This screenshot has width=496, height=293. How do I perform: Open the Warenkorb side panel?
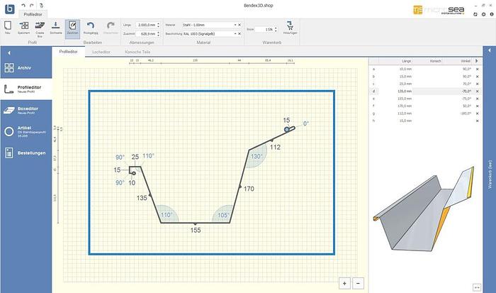click(x=490, y=174)
